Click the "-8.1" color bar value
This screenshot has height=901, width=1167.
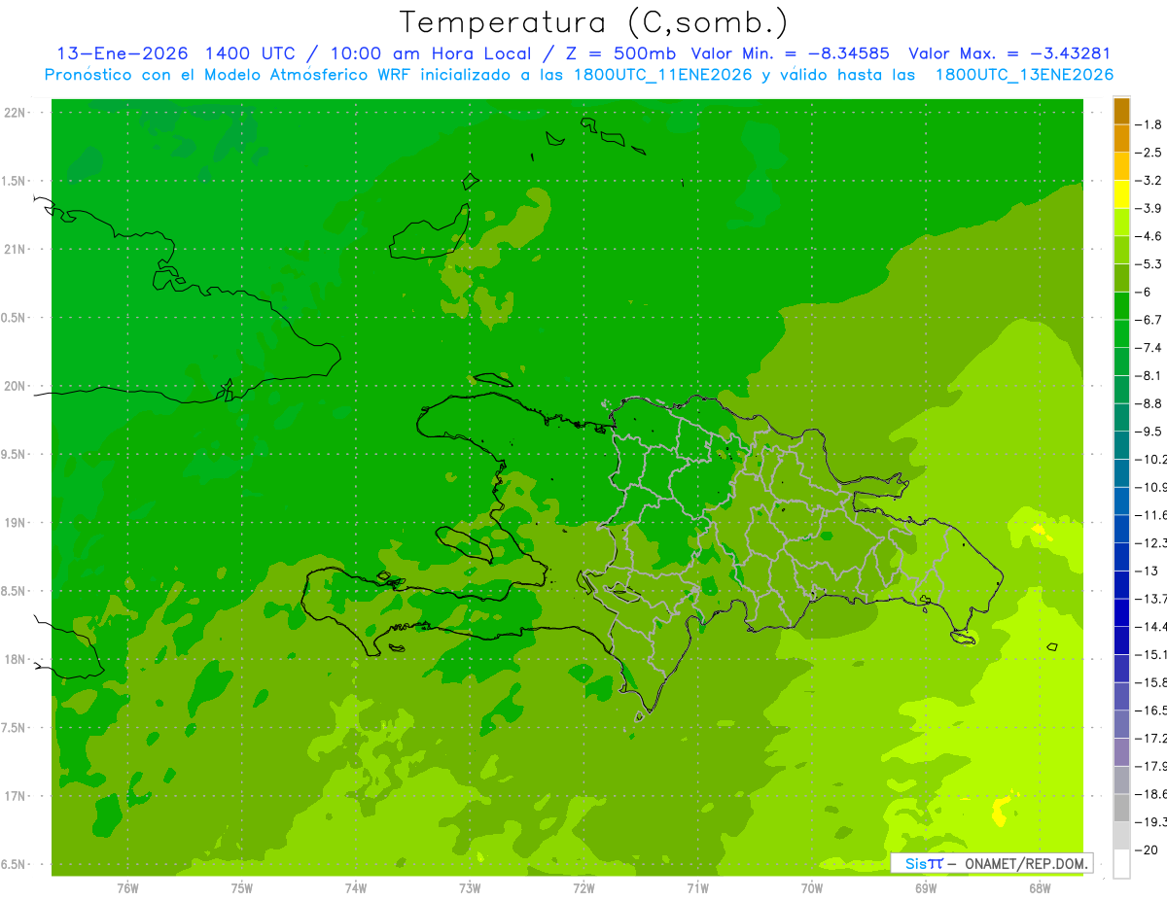(x=1149, y=375)
